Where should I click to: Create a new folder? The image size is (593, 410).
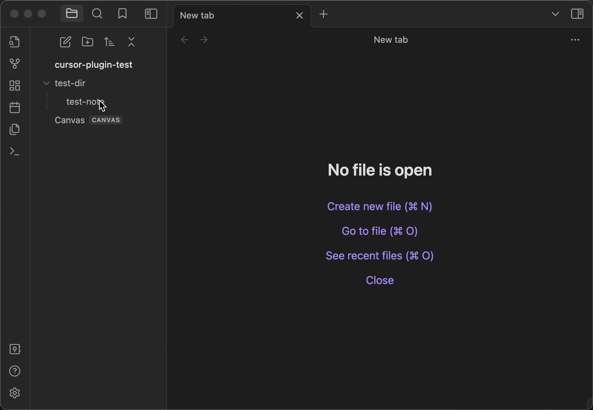[88, 42]
